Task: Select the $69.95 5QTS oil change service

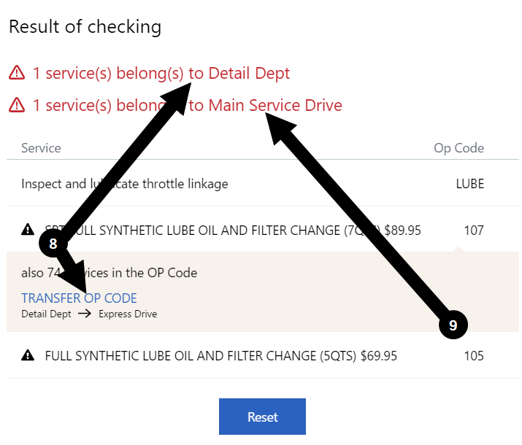Action: [x=220, y=355]
